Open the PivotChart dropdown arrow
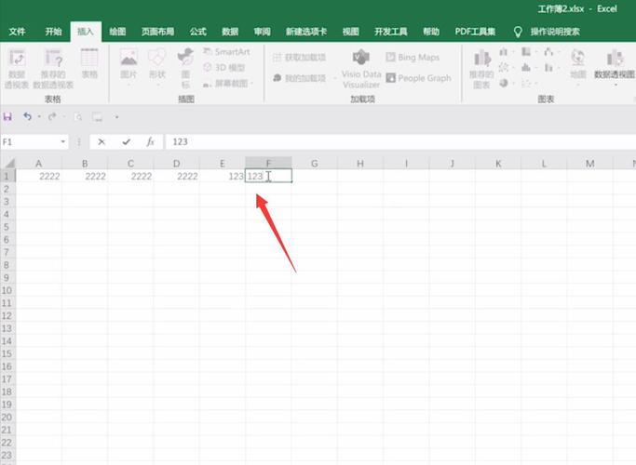The image size is (636, 465). click(616, 85)
